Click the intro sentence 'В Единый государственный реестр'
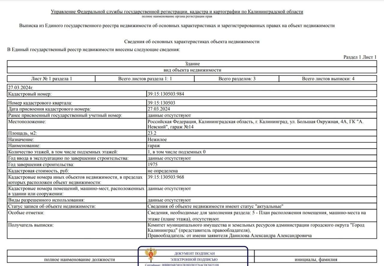This screenshot has height=266, width=384. click(x=94, y=50)
